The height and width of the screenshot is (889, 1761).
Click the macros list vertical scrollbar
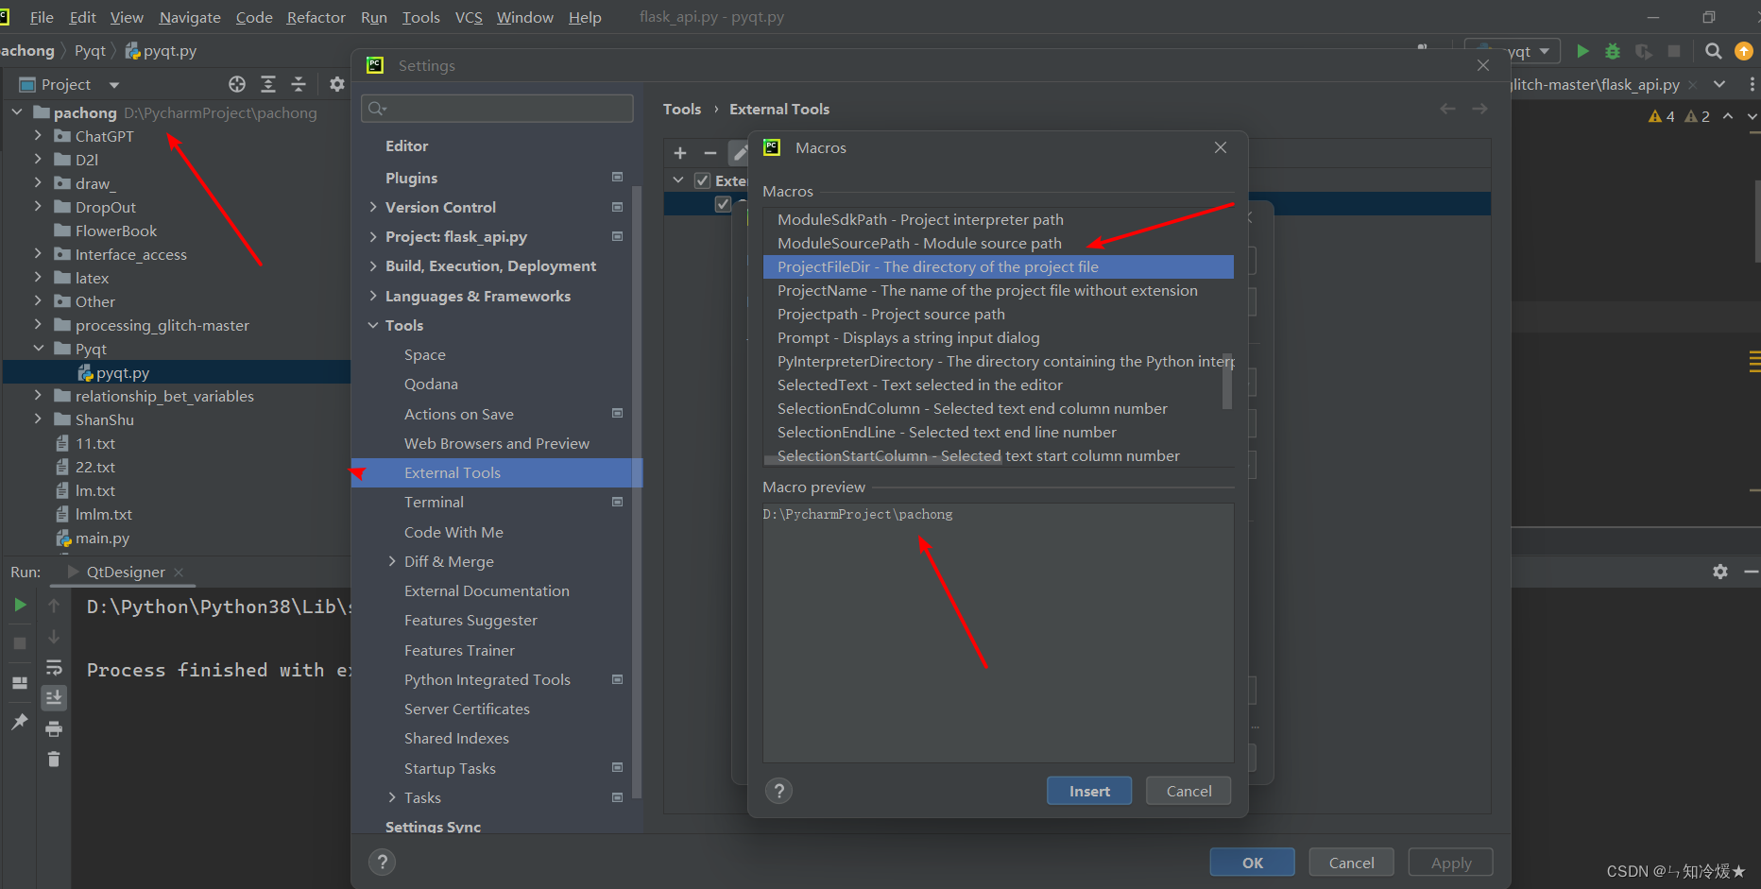1227,381
